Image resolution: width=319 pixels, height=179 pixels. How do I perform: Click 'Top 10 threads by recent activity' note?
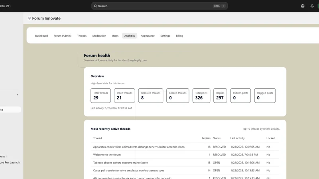coord(261,129)
